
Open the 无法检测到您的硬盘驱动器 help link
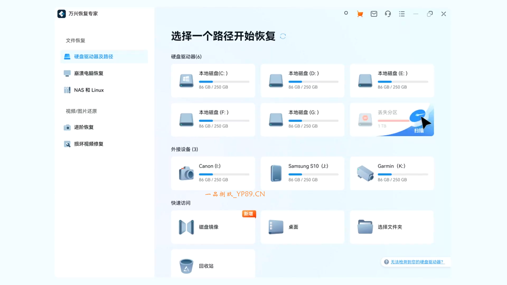[x=417, y=262]
